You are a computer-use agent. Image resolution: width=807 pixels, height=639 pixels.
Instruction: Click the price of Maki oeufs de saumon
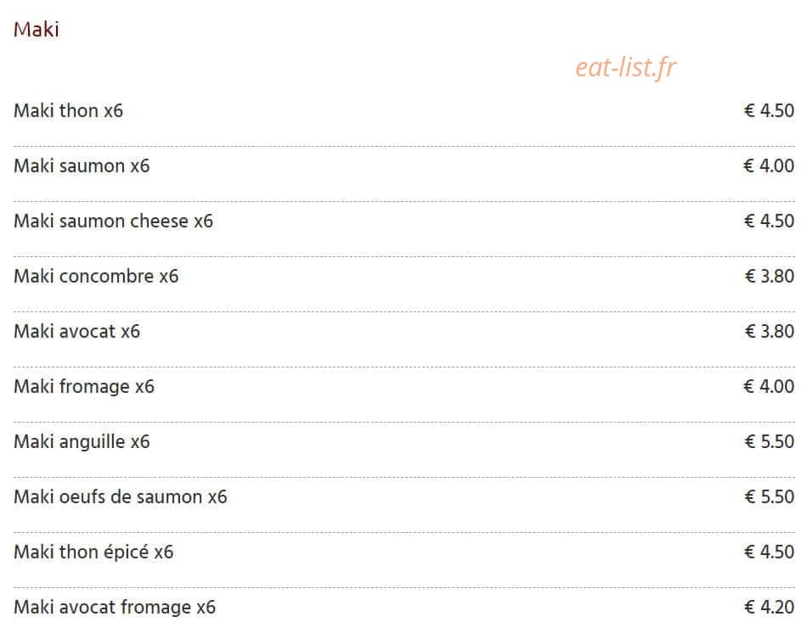click(x=770, y=496)
